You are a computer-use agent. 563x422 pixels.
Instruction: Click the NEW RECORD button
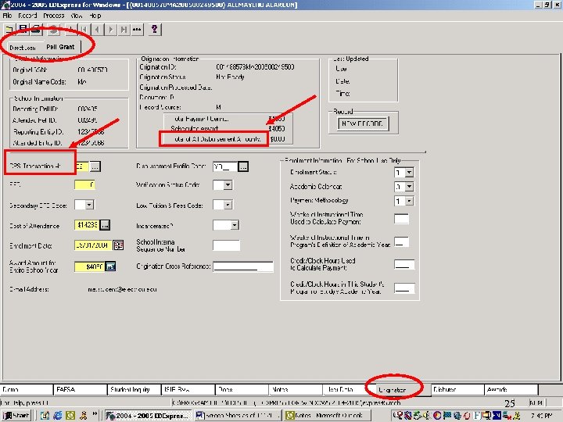click(x=363, y=123)
